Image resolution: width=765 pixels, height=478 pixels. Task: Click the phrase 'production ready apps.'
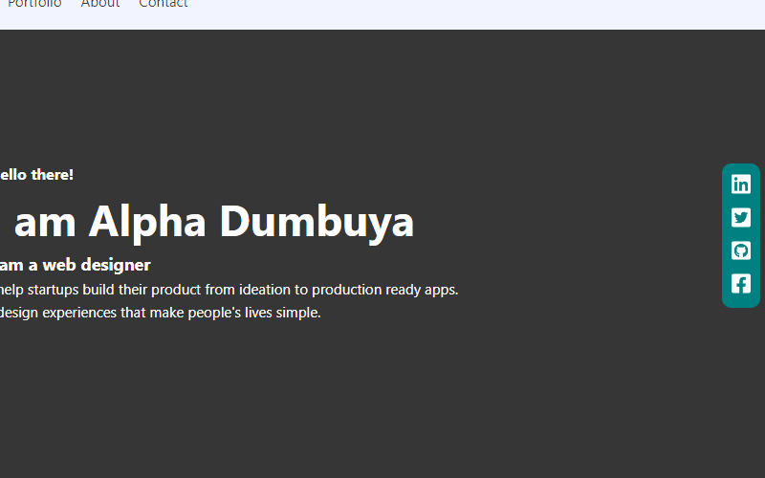(x=385, y=290)
